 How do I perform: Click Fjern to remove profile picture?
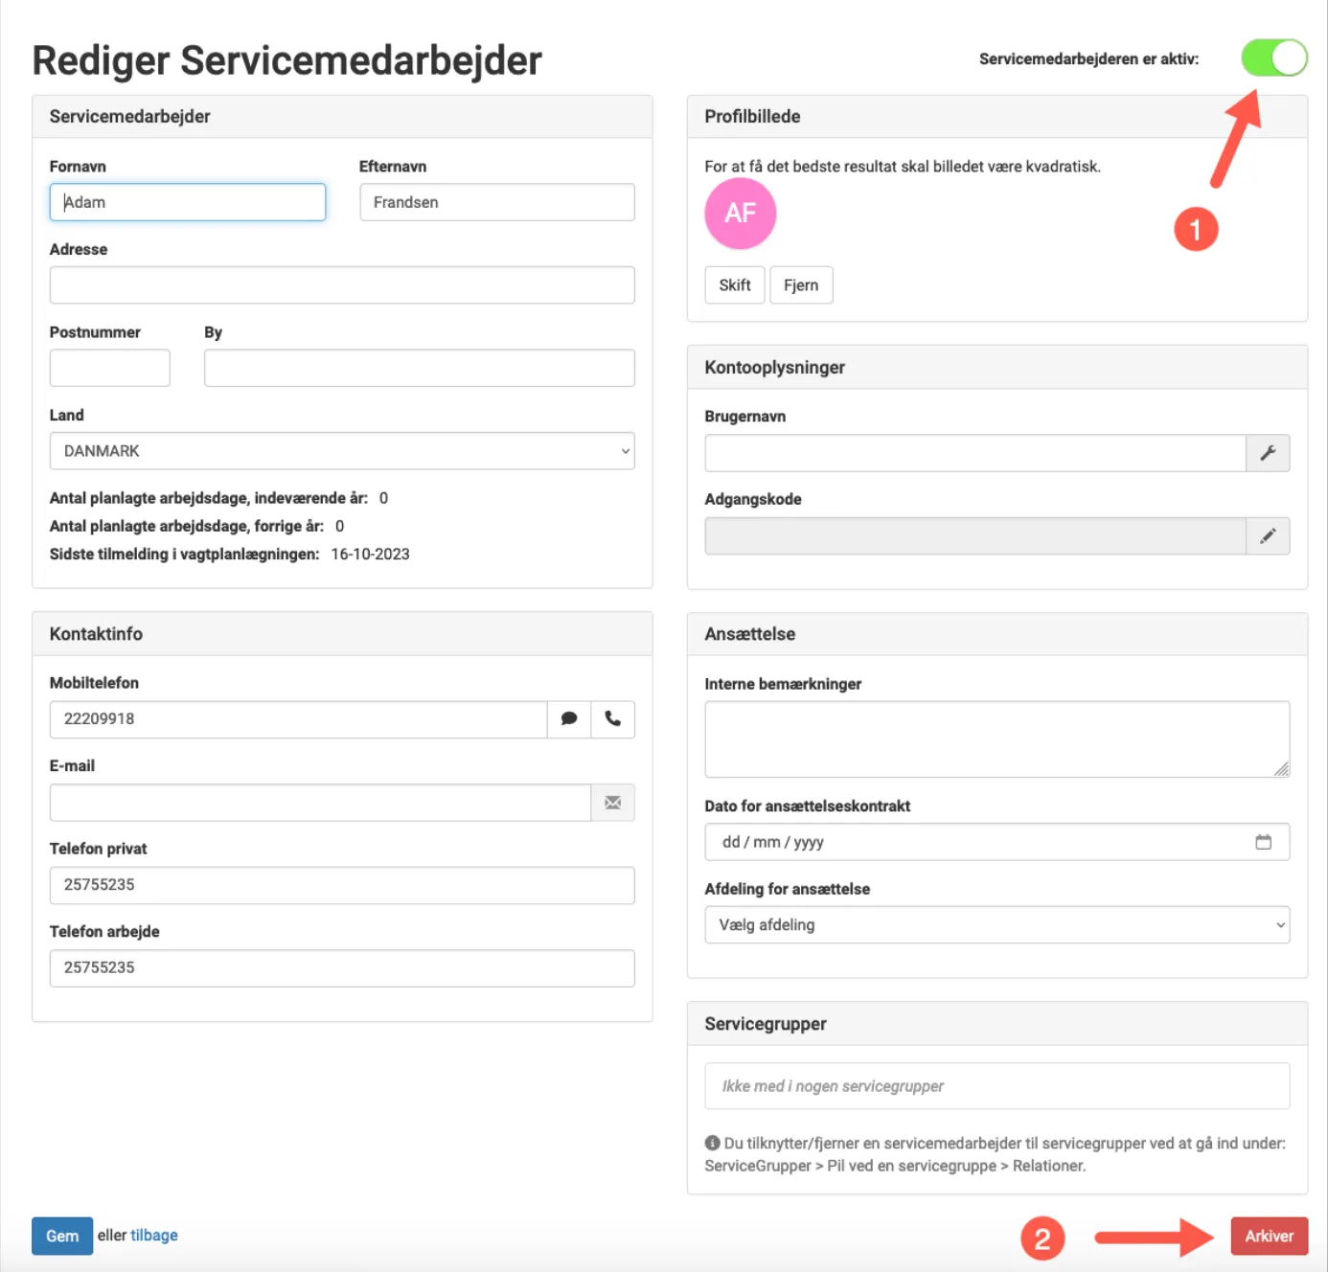point(801,285)
